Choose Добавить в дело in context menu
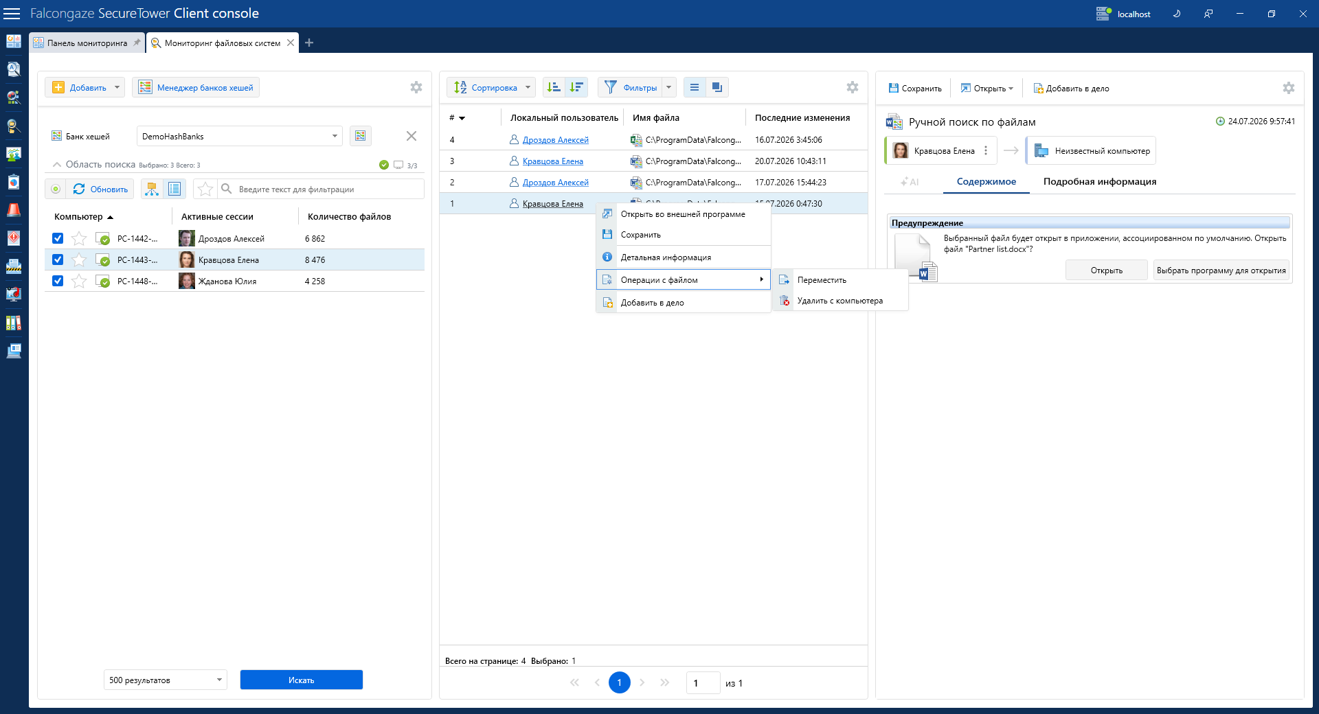1319x714 pixels. [683, 303]
